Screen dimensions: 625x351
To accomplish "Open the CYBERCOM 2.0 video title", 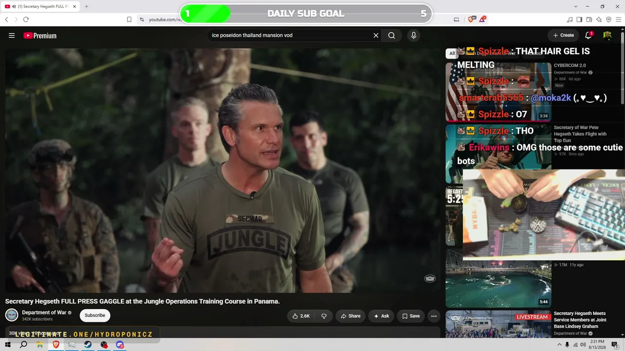I will 570,65.
